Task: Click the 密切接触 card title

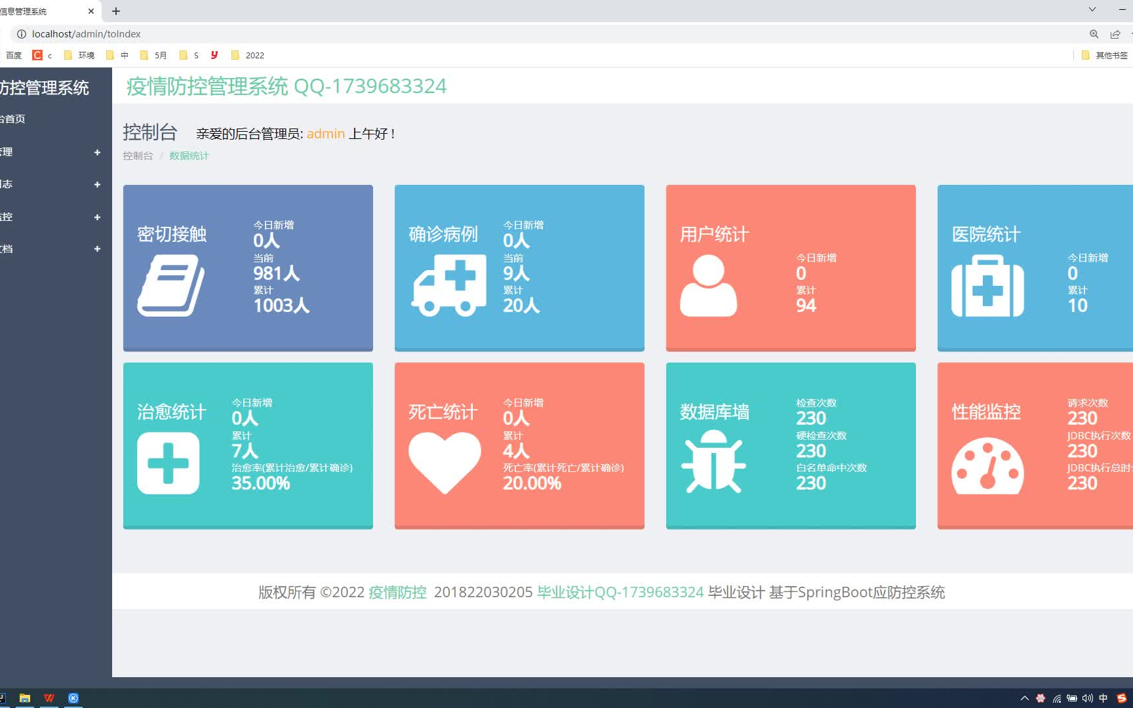Action: (x=172, y=234)
